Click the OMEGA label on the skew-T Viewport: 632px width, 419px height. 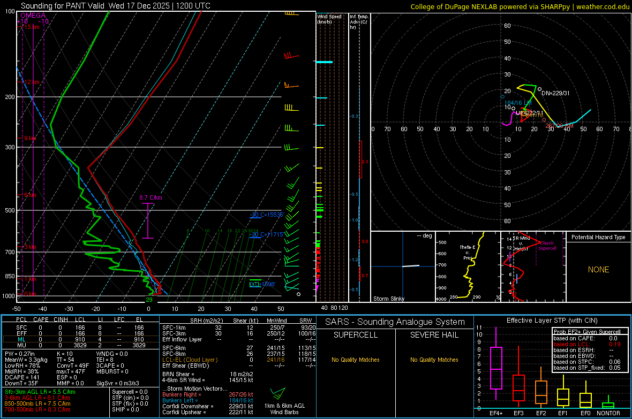tap(33, 16)
